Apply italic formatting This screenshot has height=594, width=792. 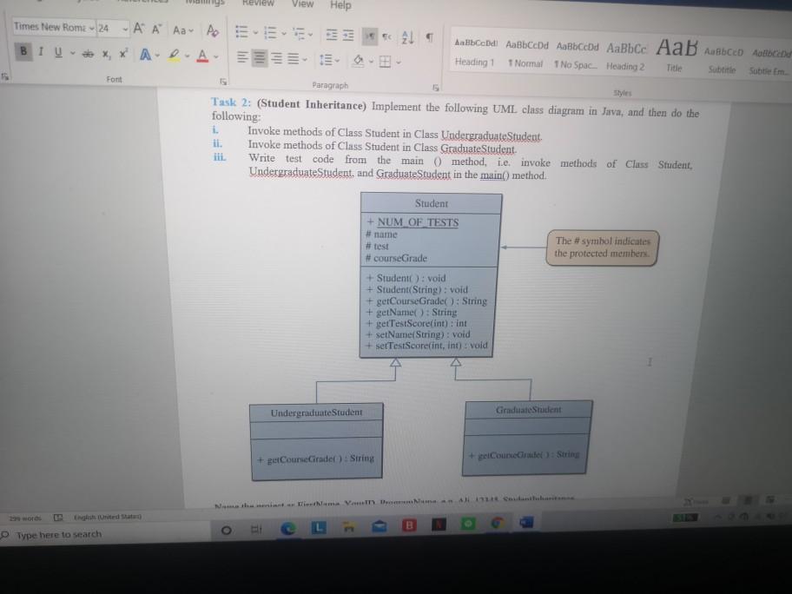click(42, 51)
